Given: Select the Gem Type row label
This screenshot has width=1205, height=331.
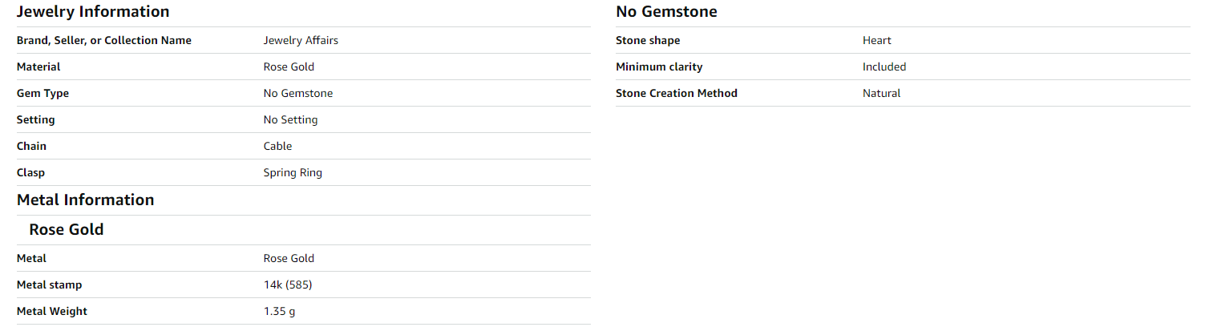Looking at the screenshot, I should tap(42, 93).
